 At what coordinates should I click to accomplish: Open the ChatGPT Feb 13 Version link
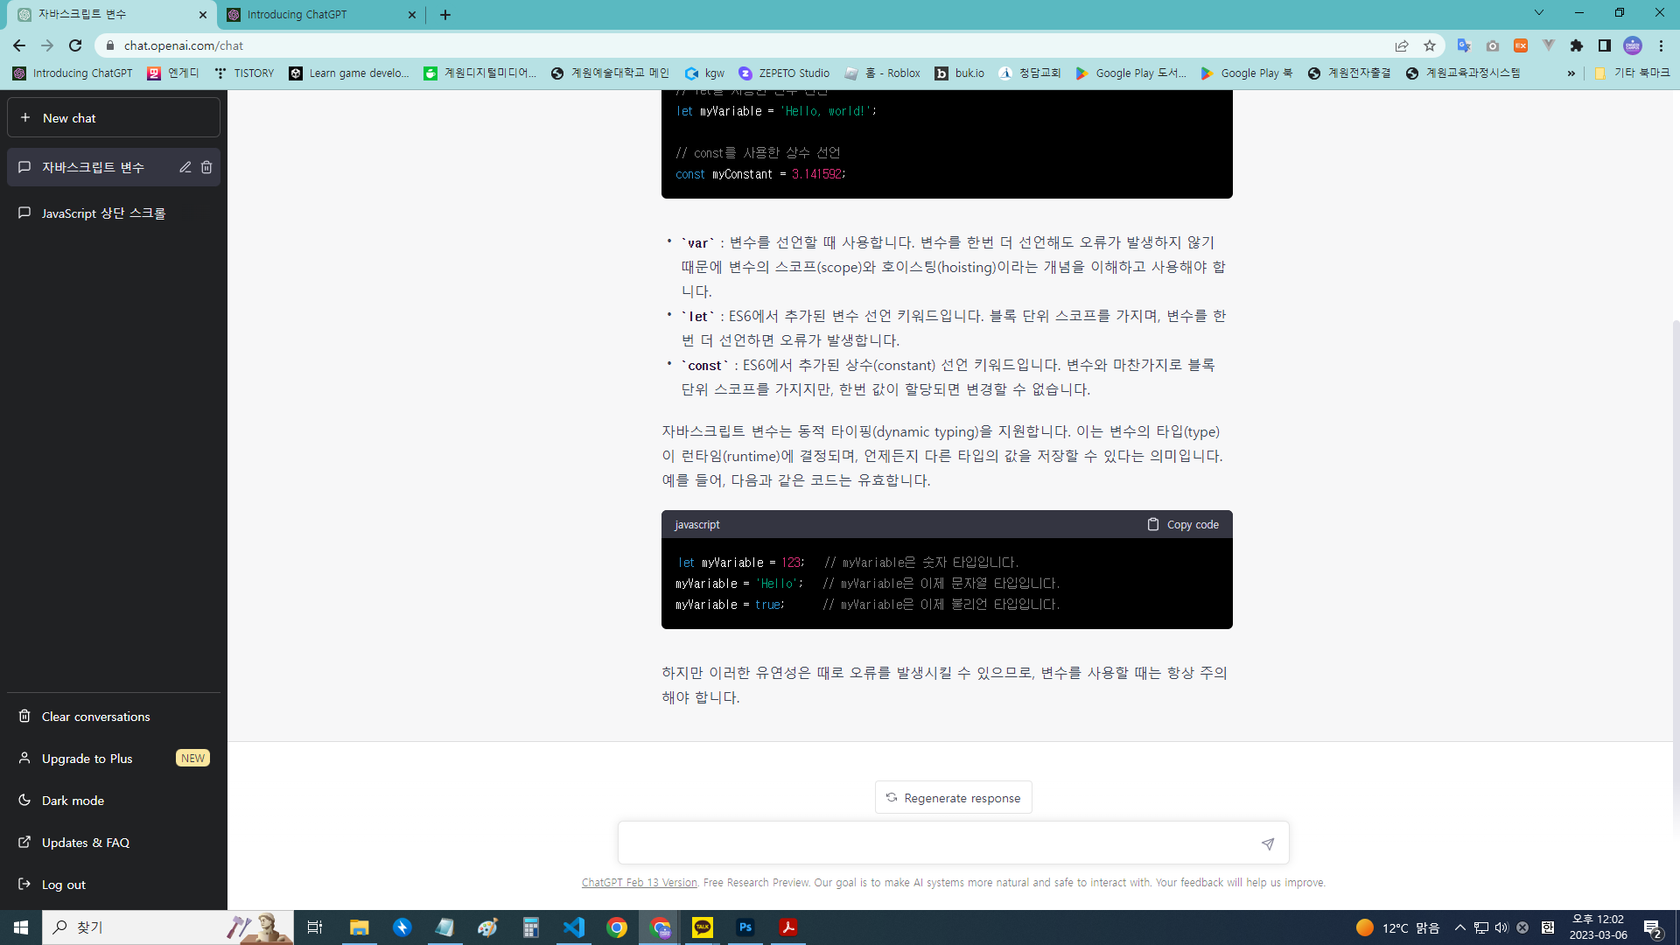coord(639,882)
